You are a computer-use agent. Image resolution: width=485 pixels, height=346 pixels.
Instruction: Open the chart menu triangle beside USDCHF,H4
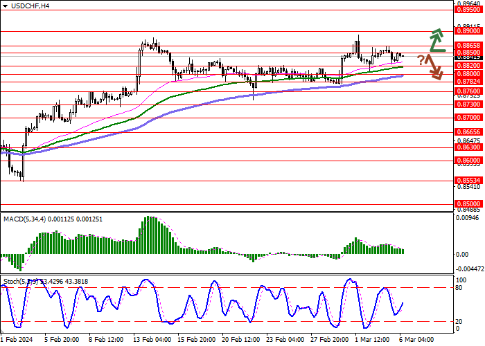6,6
